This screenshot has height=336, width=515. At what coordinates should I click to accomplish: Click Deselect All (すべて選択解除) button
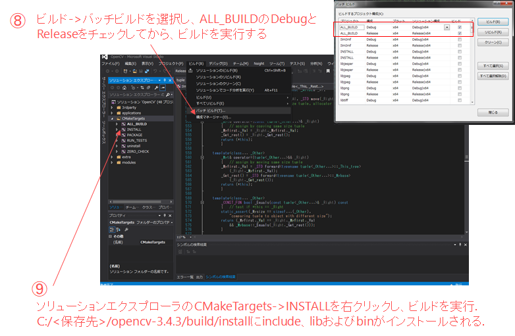tap(493, 76)
